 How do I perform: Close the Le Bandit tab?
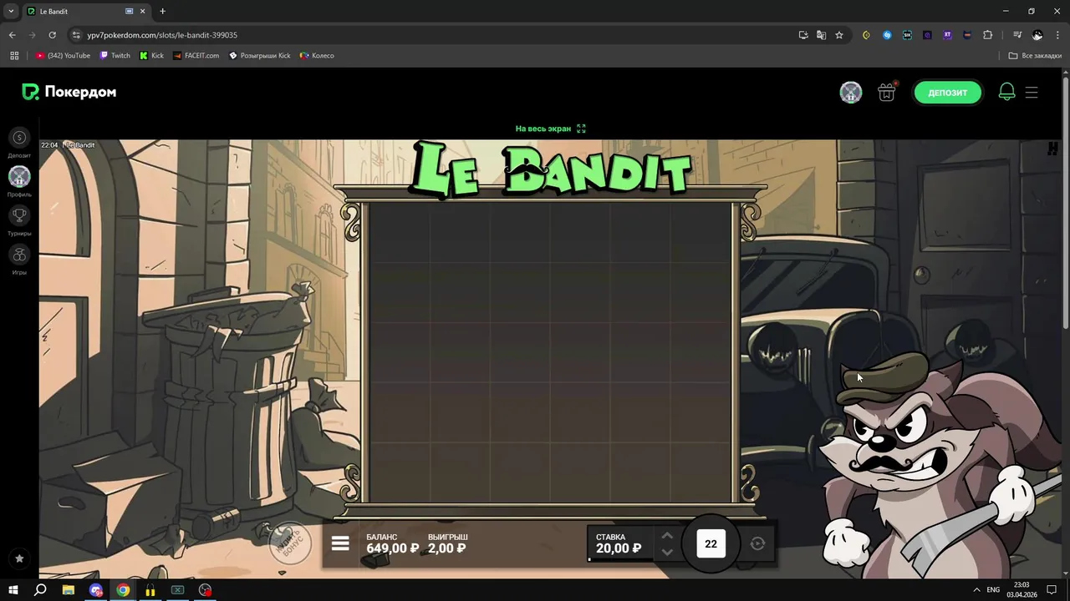point(142,12)
